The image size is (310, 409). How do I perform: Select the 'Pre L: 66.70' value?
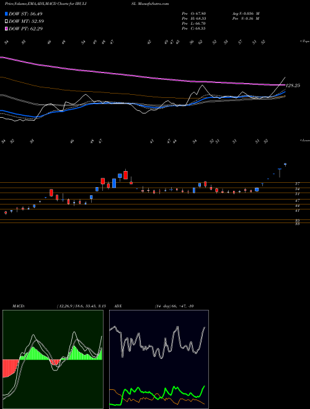coord(193,24)
